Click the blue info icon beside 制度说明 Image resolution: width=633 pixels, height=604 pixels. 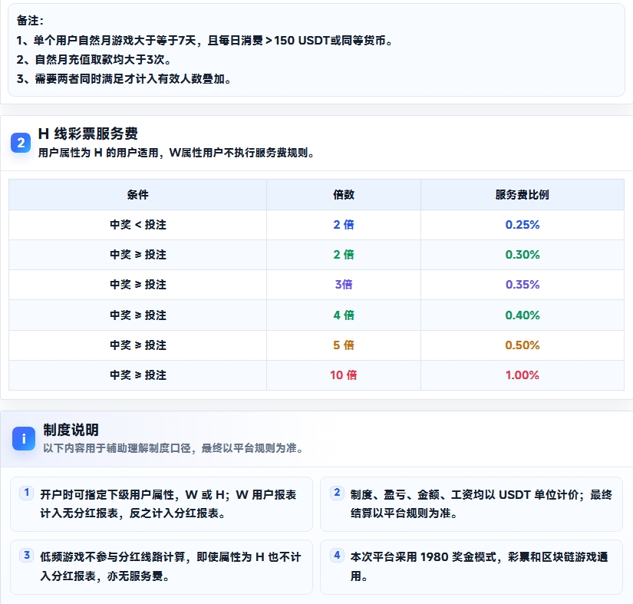(x=24, y=438)
